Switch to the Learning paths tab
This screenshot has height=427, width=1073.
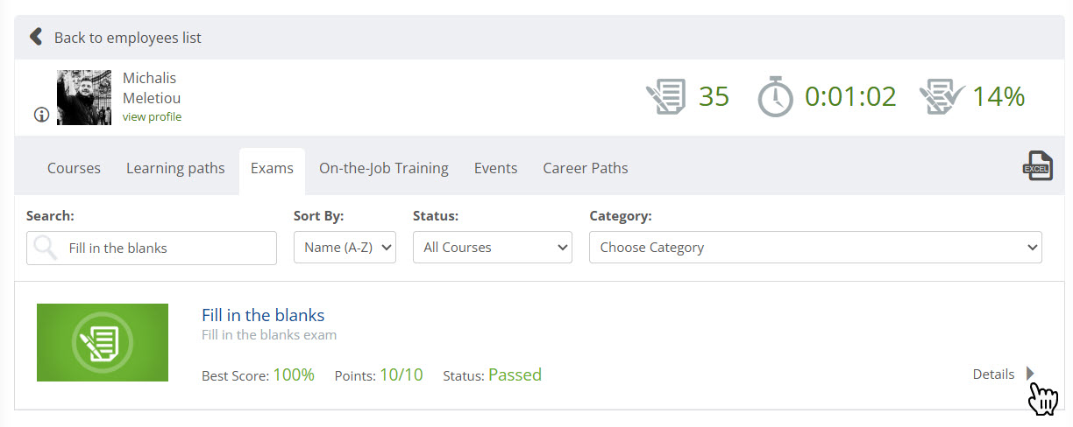(x=175, y=168)
